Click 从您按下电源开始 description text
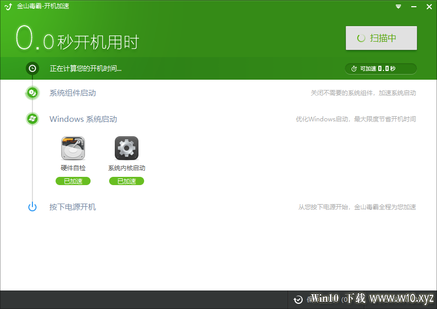 pyautogui.click(x=357, y=207)
